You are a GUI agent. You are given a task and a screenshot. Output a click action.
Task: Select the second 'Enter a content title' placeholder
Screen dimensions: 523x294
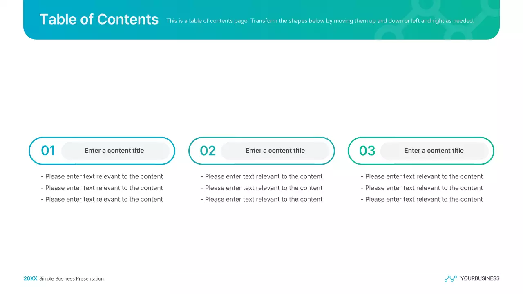(x=275, y=151)
